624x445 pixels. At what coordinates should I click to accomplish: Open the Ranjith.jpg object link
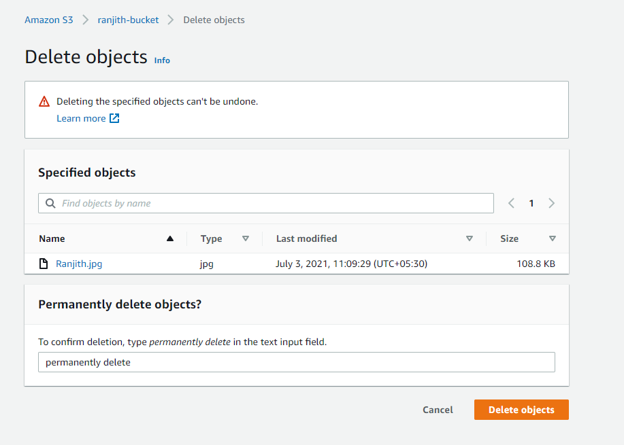[79, 264]
